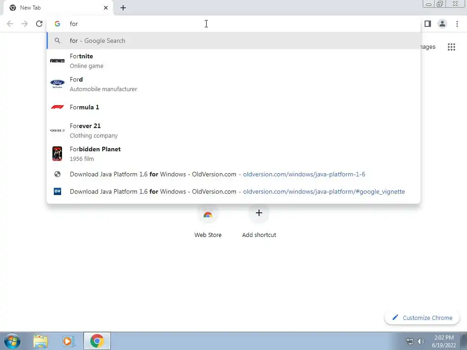Click the Fortnite logo thumbnail
The height and width of the screenshot is (350, 467).
[57, 61]
